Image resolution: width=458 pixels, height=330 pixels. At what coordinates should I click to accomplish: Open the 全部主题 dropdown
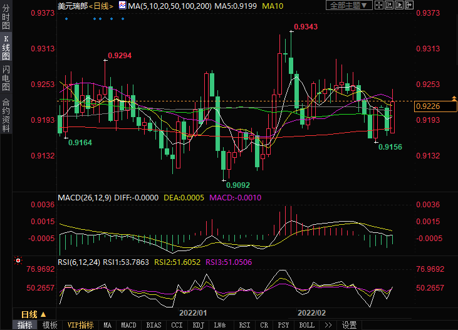pyautogui.click(x=350, y=6)
